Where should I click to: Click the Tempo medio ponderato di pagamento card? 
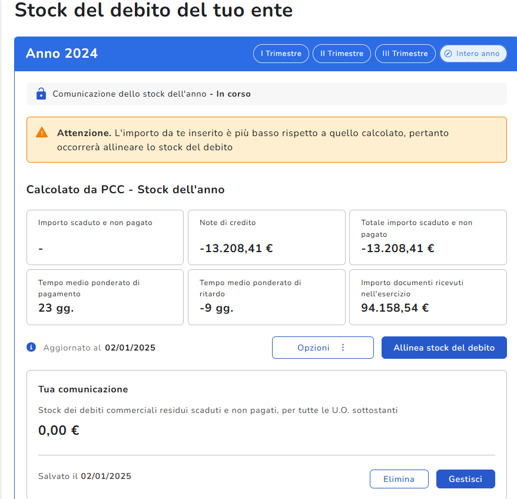click(105, 297)
